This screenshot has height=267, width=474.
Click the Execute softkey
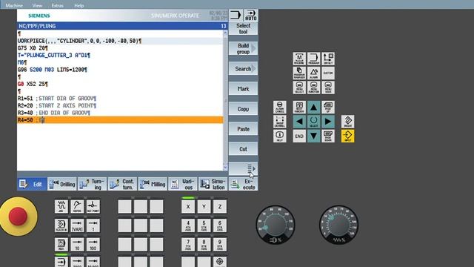coord(243,184)
